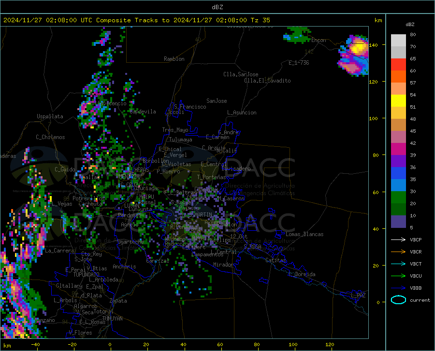Click the white VBCP arrow legend icon
The height and width of the screenshot is (351, 435).
tap(398, 239)
